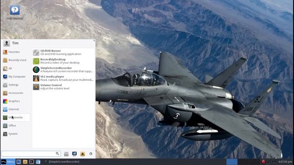Image resolution: width=294 pixels, height=165 pixels.
Task: Open Volume Control application
Action: [63, 87]
